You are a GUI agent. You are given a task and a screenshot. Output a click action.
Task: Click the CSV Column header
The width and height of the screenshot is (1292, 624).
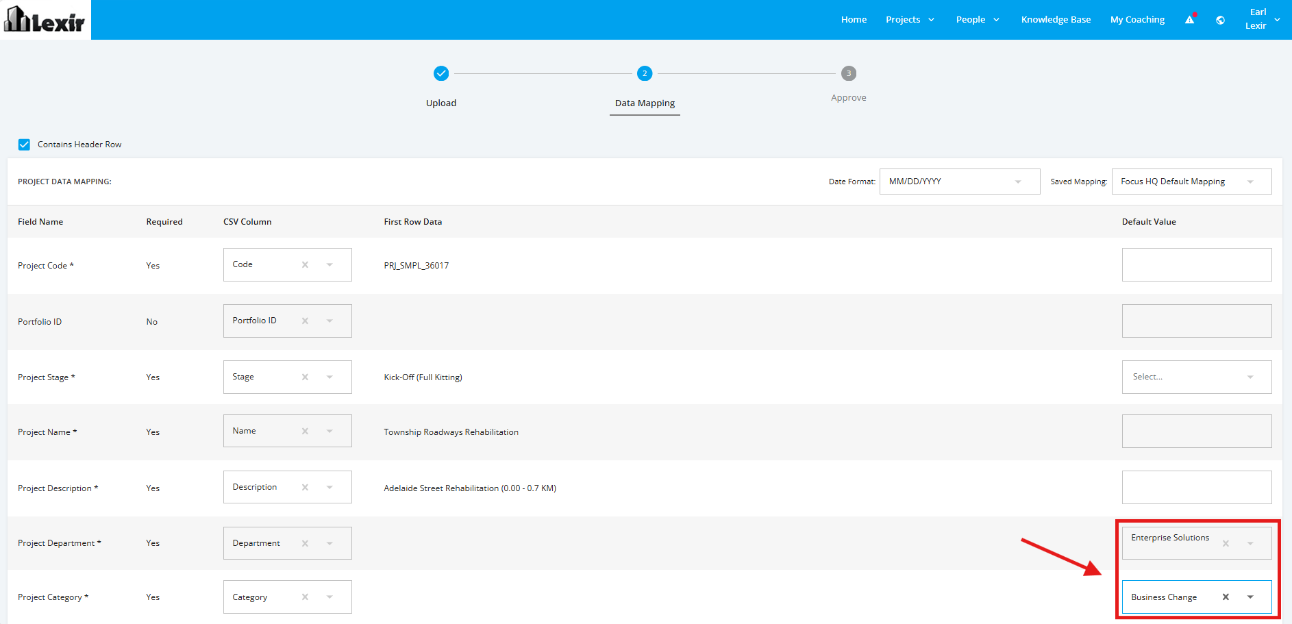point(247,221)
